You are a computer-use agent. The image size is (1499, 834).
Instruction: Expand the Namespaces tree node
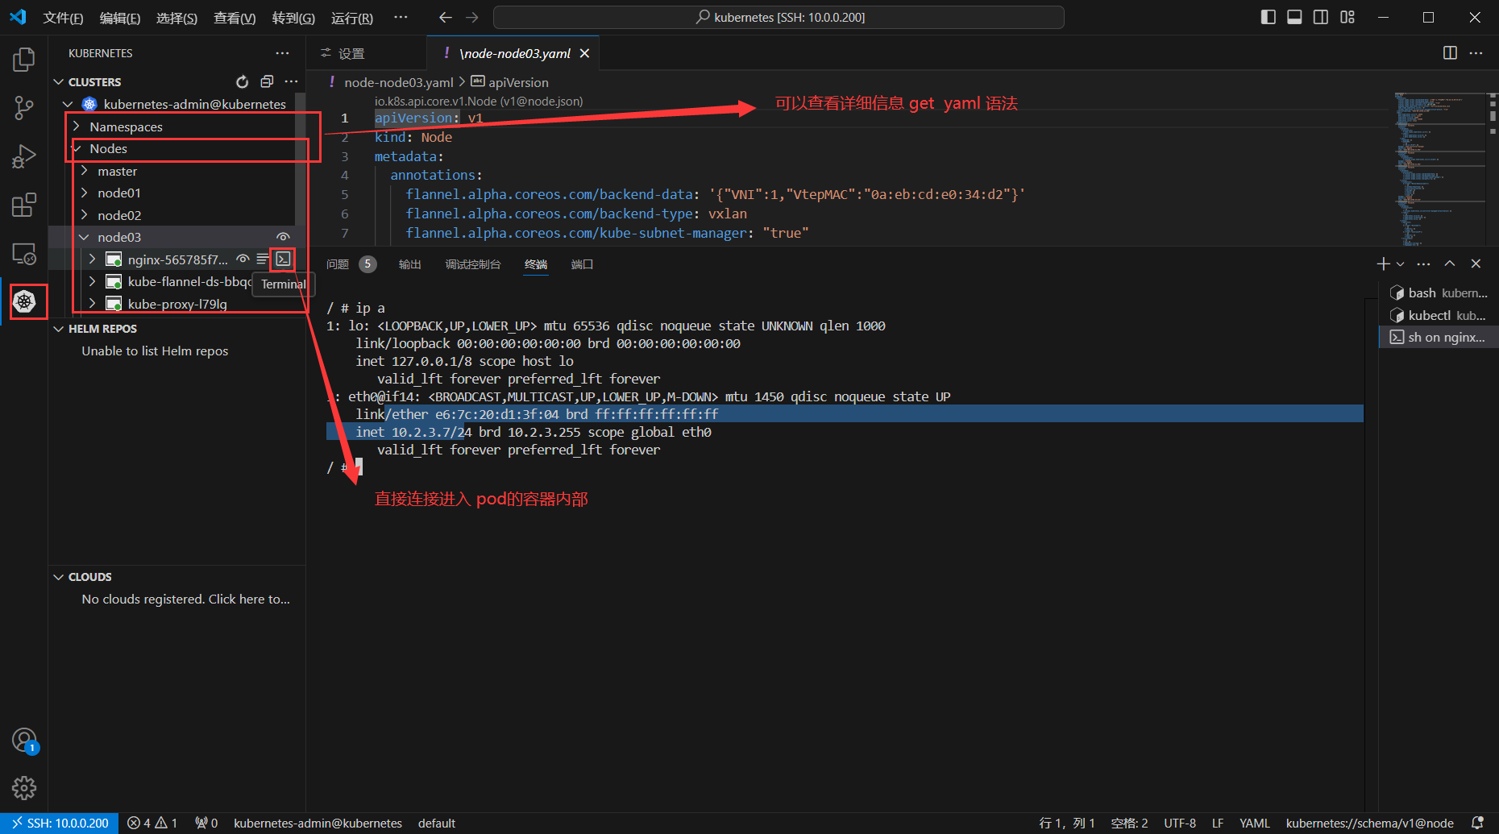(76, 127)
